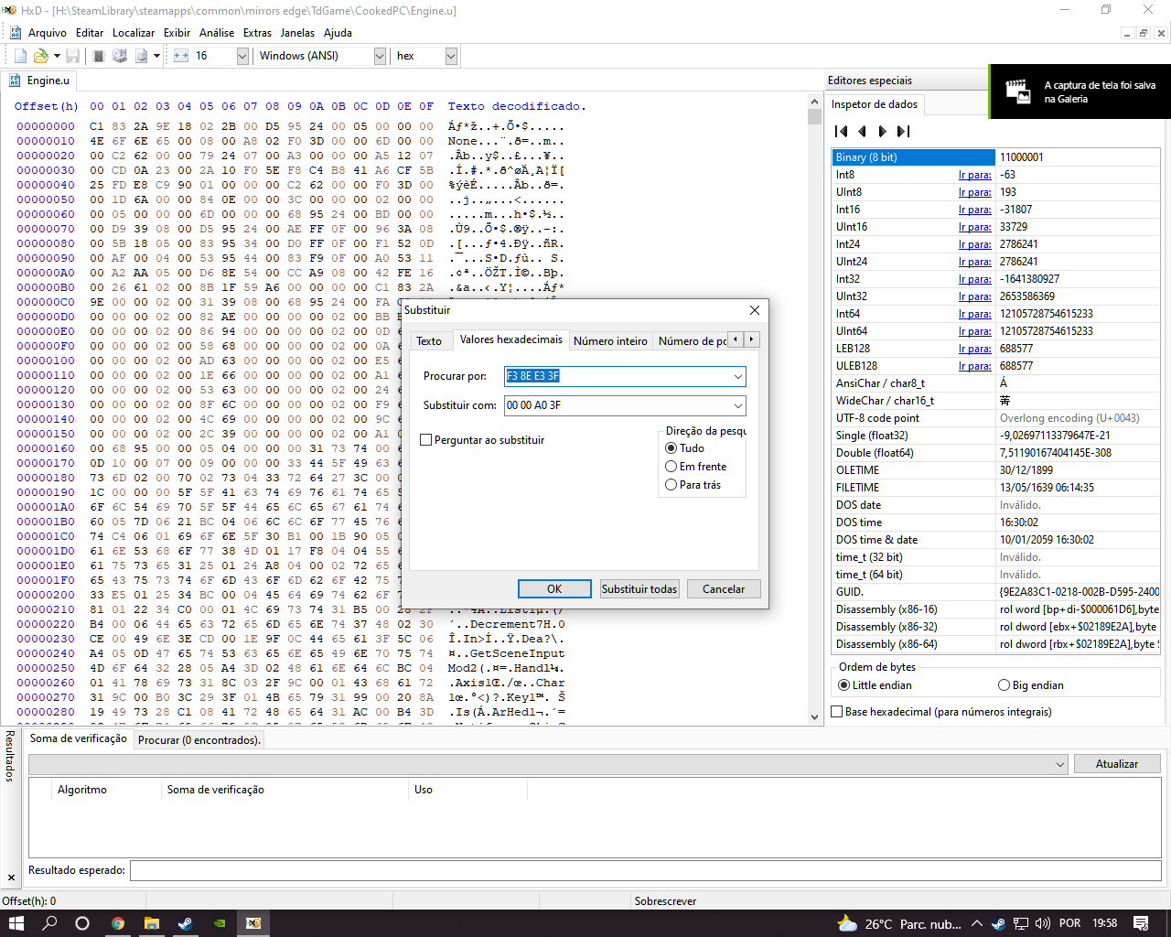Click hex editor vertical scrollbar thumb
Image resolution: width=1171 pixels, height=937 pixels.
tap(815, 116)
